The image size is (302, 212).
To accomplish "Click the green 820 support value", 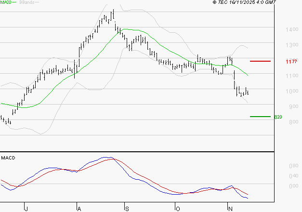I will point(278,117).
